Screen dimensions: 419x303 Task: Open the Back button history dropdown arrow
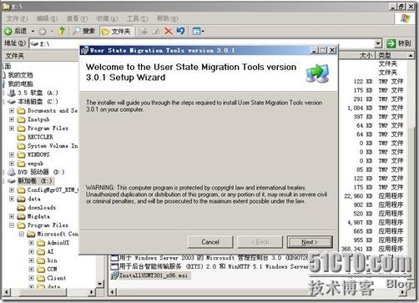pos(33,31)
